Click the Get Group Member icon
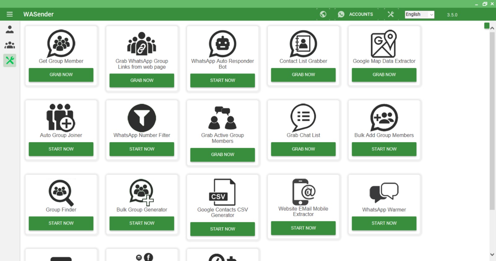The width and height of the screenshot is (496, 261). pos(61,44)
